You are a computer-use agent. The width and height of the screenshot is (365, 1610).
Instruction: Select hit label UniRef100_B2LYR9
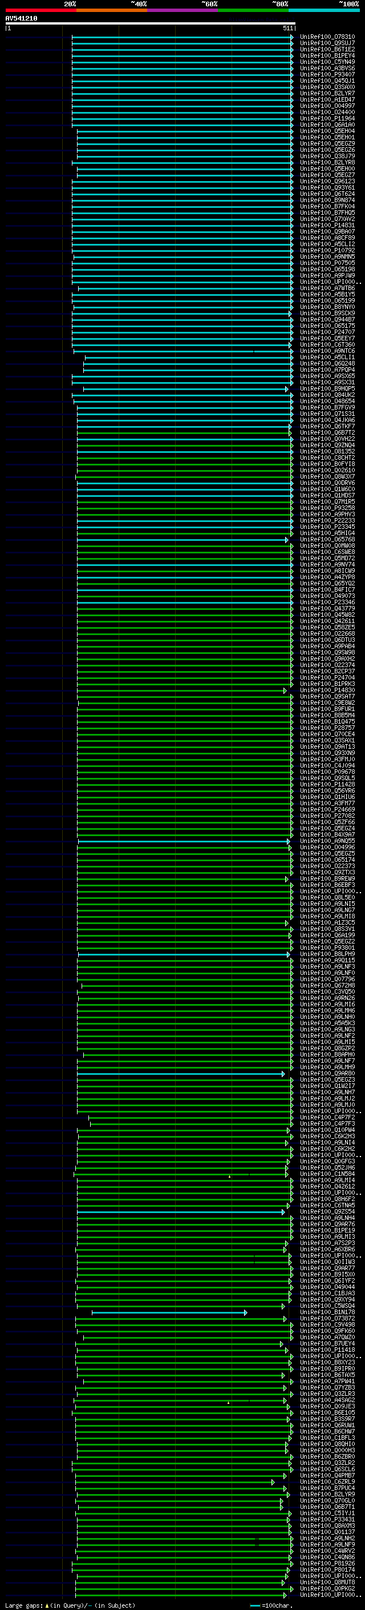327,1493
